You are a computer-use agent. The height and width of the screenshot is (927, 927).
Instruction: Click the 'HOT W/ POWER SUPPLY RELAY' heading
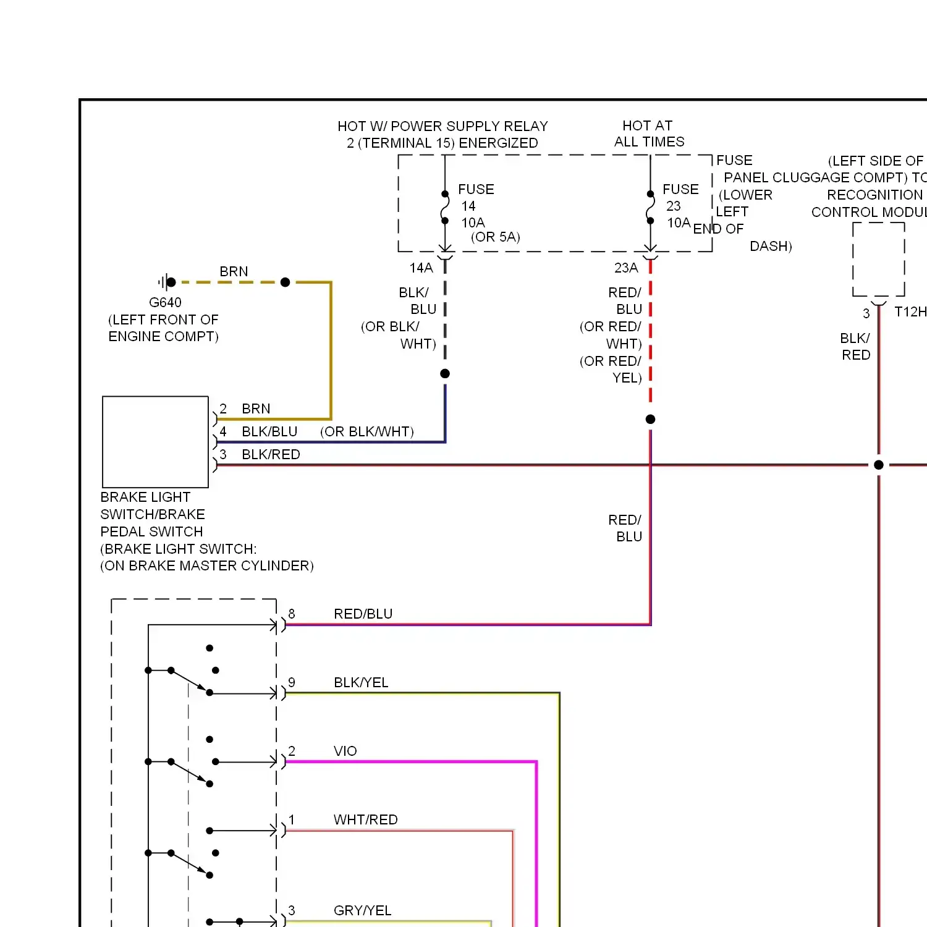(442, 134)
